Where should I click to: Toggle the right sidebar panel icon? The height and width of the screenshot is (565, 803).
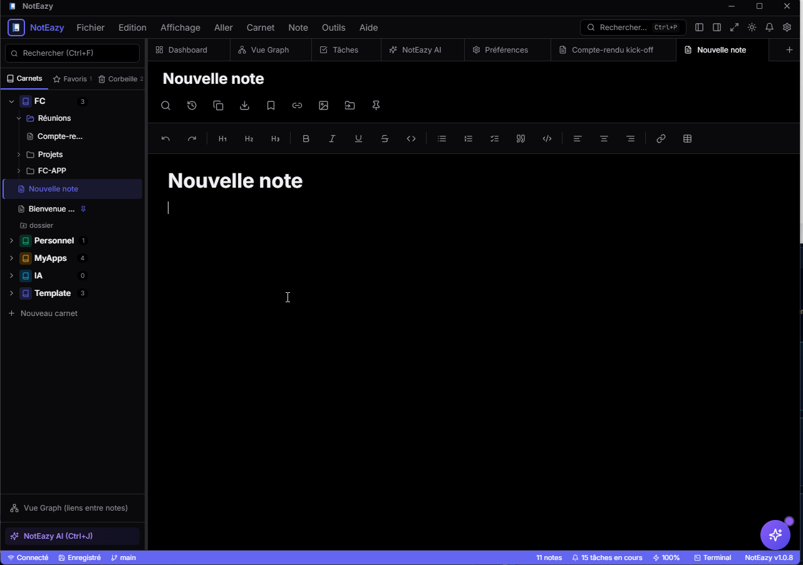[717, 28]
